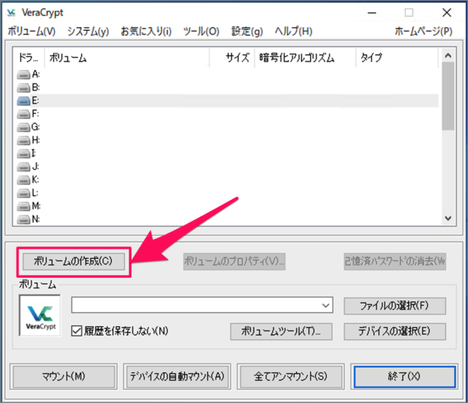Click the ファイルの選択(F) button
Viewport: 468px width, 403px height.
click(395, 305)
